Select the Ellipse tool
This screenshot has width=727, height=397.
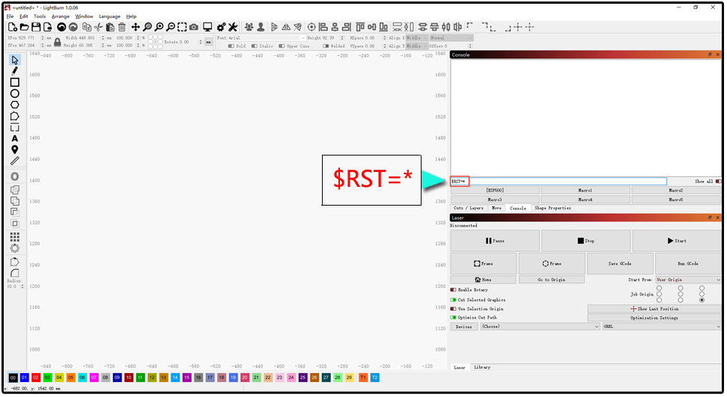point(15,93)
